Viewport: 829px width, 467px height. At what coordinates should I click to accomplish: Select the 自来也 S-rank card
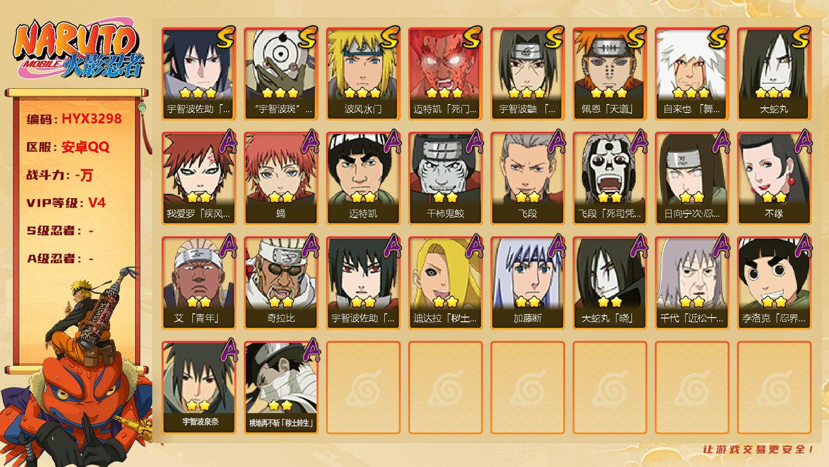coord(692,74)
